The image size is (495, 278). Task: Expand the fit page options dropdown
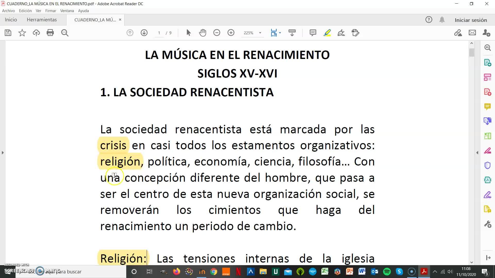click(x=280, y=33)
